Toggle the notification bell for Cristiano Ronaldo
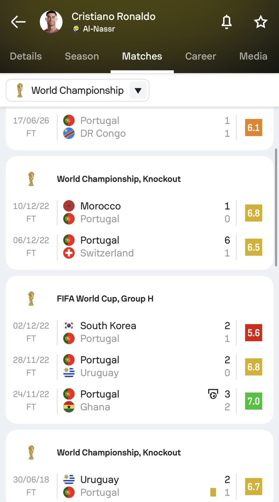Image resolution: width=279 pixels, height=502 pixels. click(226, 22)
